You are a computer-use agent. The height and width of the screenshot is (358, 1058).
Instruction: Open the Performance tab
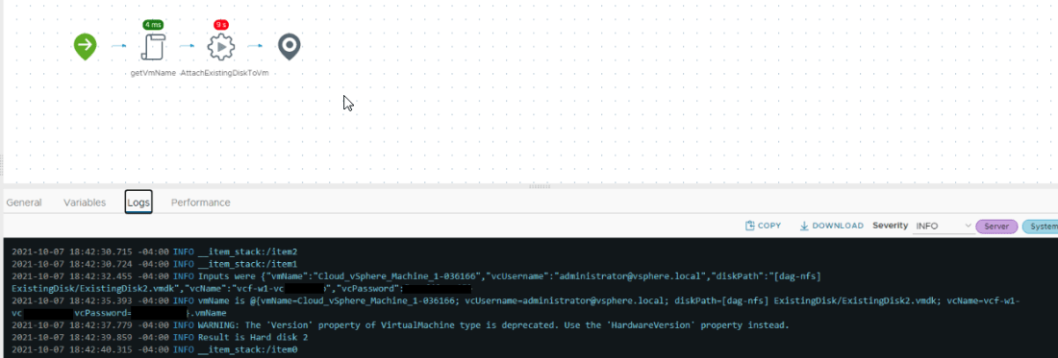[x=200, y=203]
